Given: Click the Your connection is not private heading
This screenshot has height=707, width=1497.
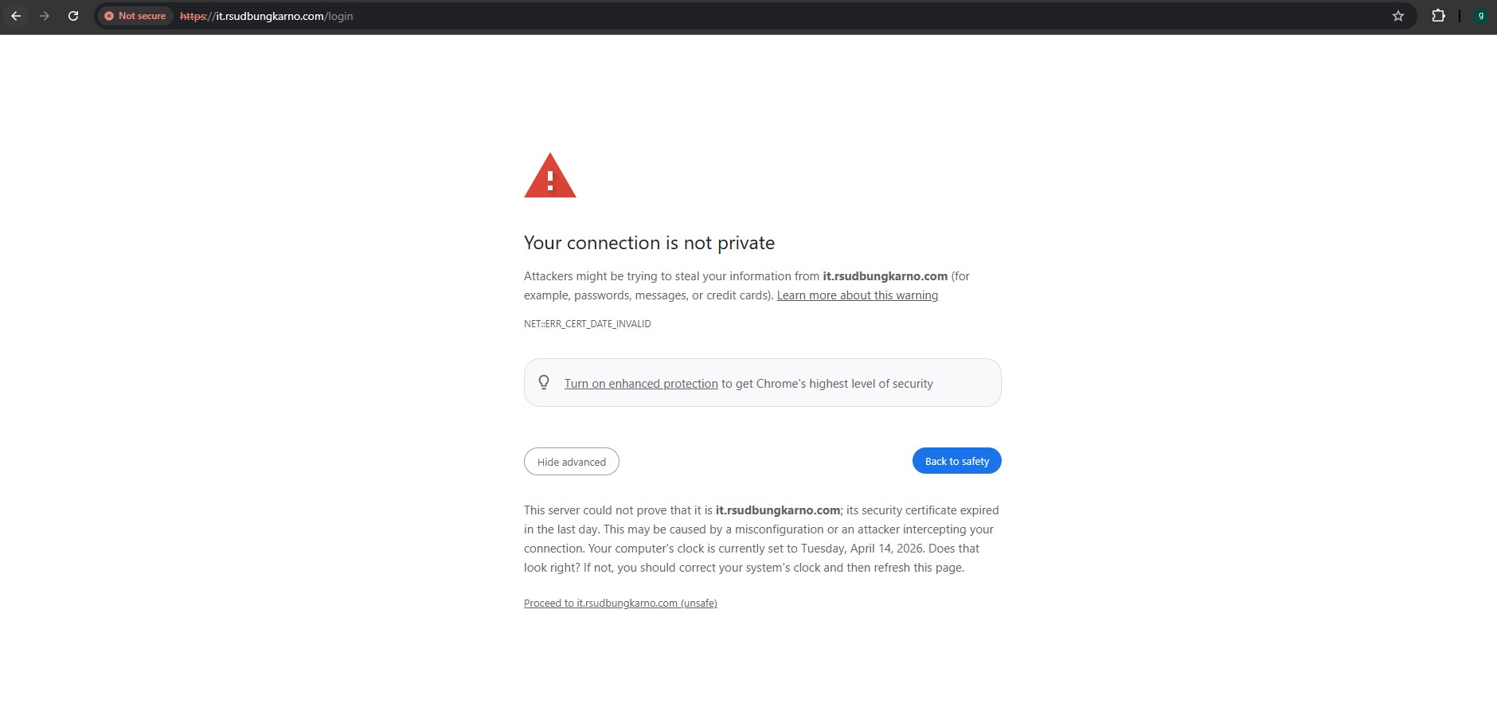Looking at the screenshot, I should [649, 243].
